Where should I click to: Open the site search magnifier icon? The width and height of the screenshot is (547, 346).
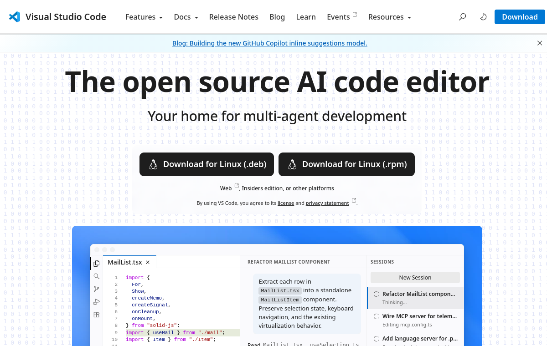click(463, 17)
